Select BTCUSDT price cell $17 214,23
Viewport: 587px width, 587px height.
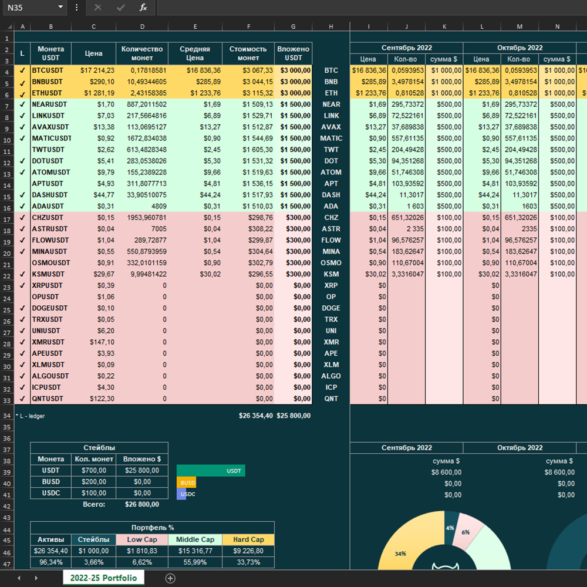point(93,70)
